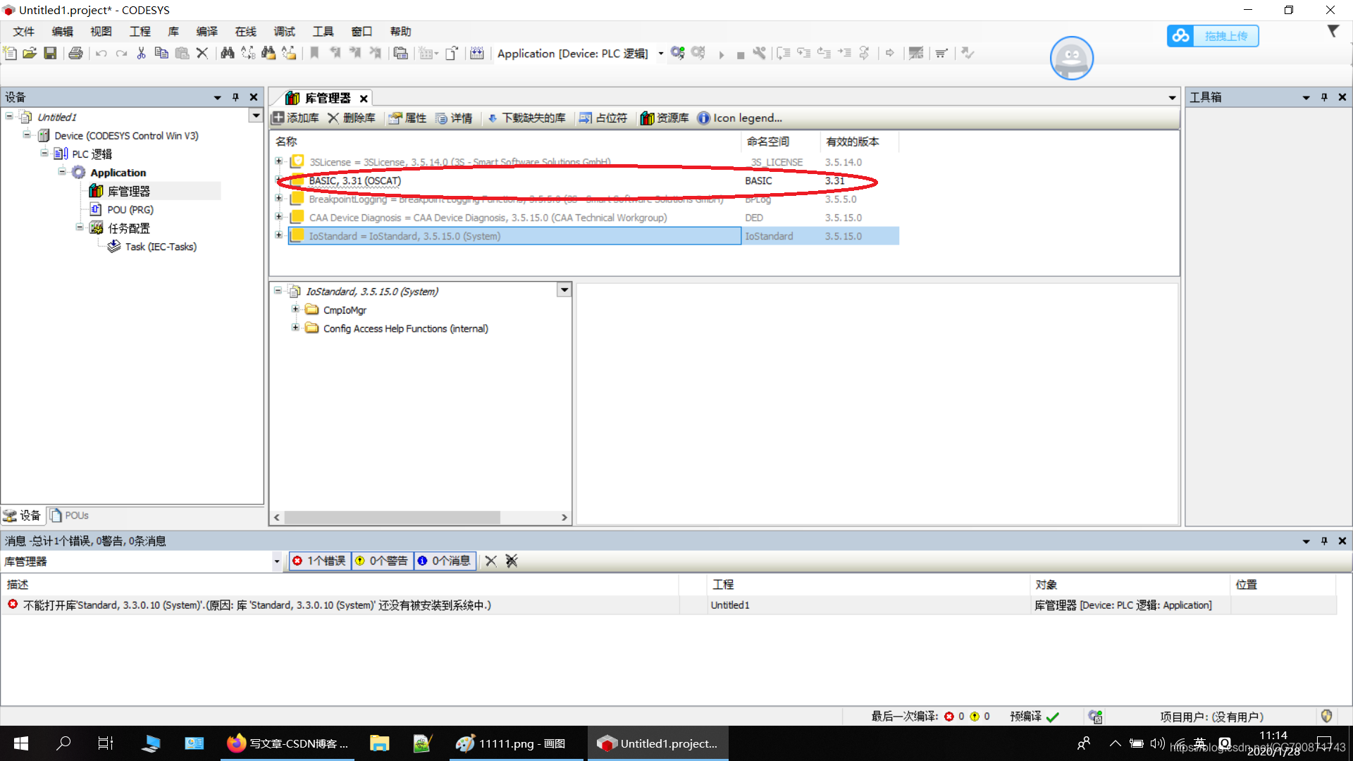This screenshot has width=1353, height=761.
Task: Open the 编辑 menu
Action: coord(63,31)
